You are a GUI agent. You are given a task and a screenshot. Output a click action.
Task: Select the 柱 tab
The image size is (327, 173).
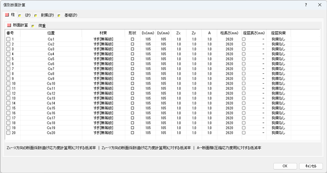(10, 15)
